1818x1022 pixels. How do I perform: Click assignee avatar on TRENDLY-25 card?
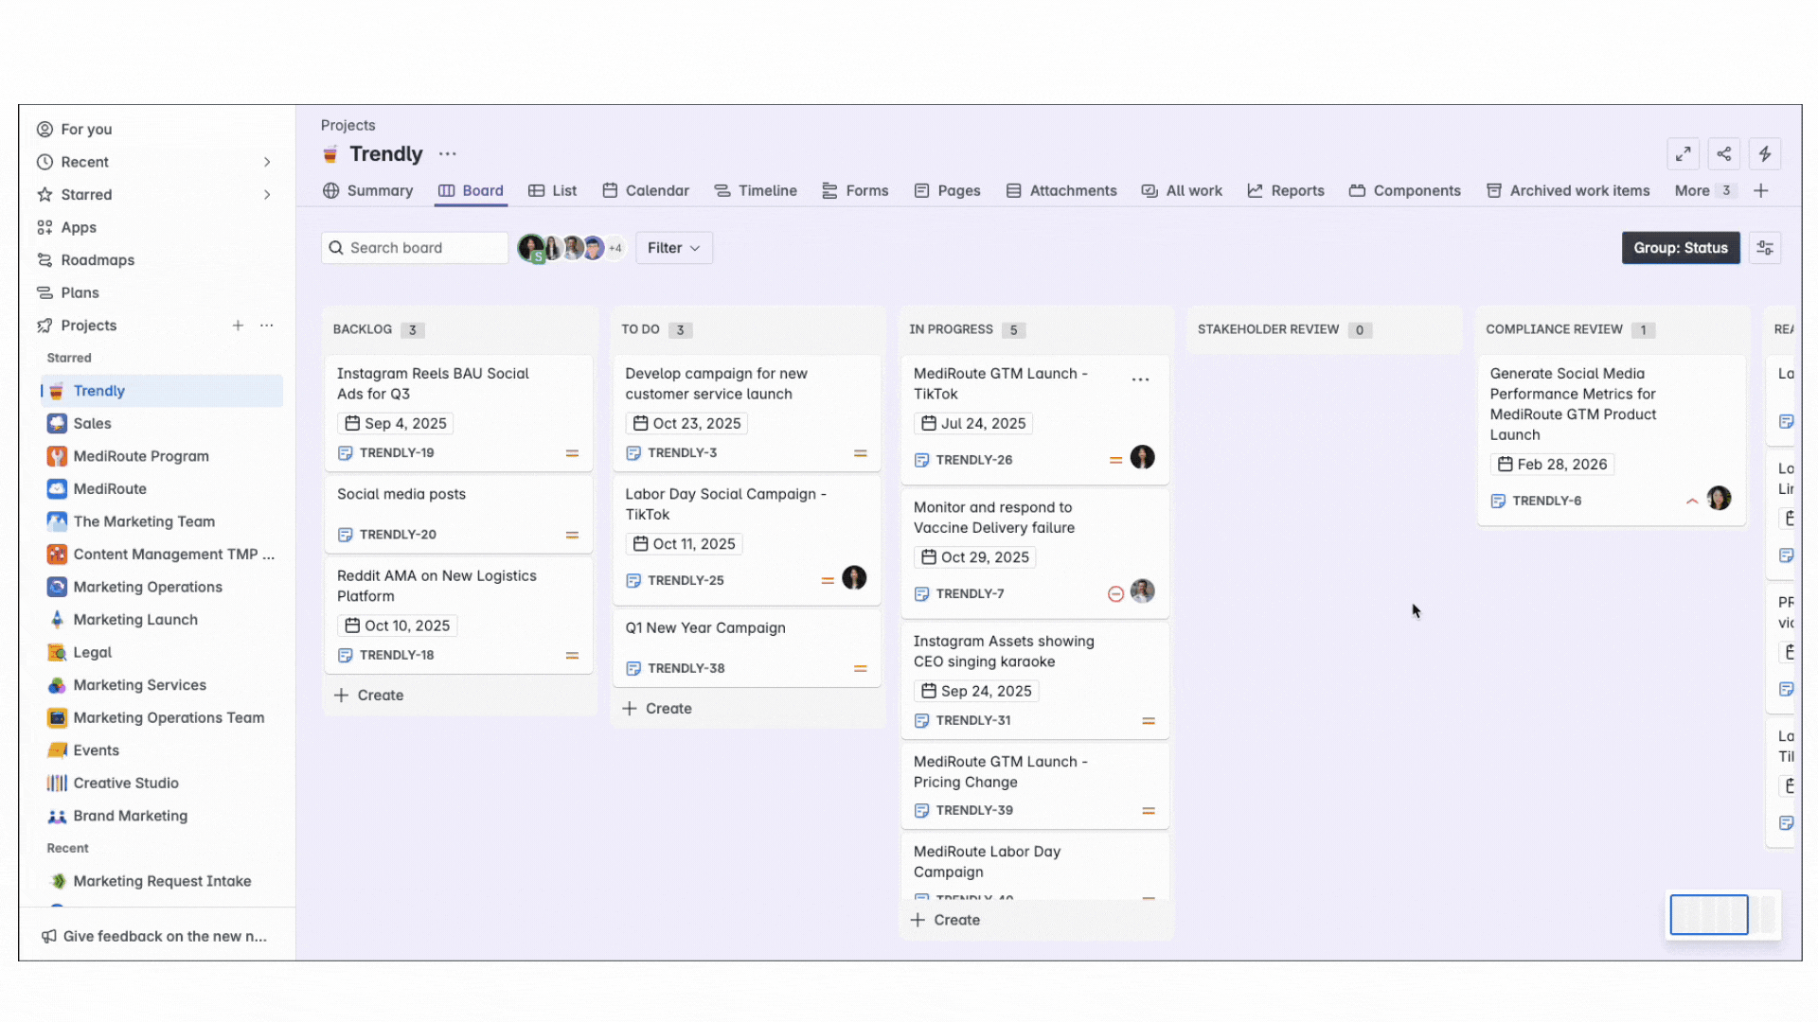(x=854, y=578)
